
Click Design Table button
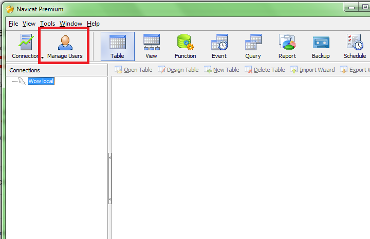(178, 70)
